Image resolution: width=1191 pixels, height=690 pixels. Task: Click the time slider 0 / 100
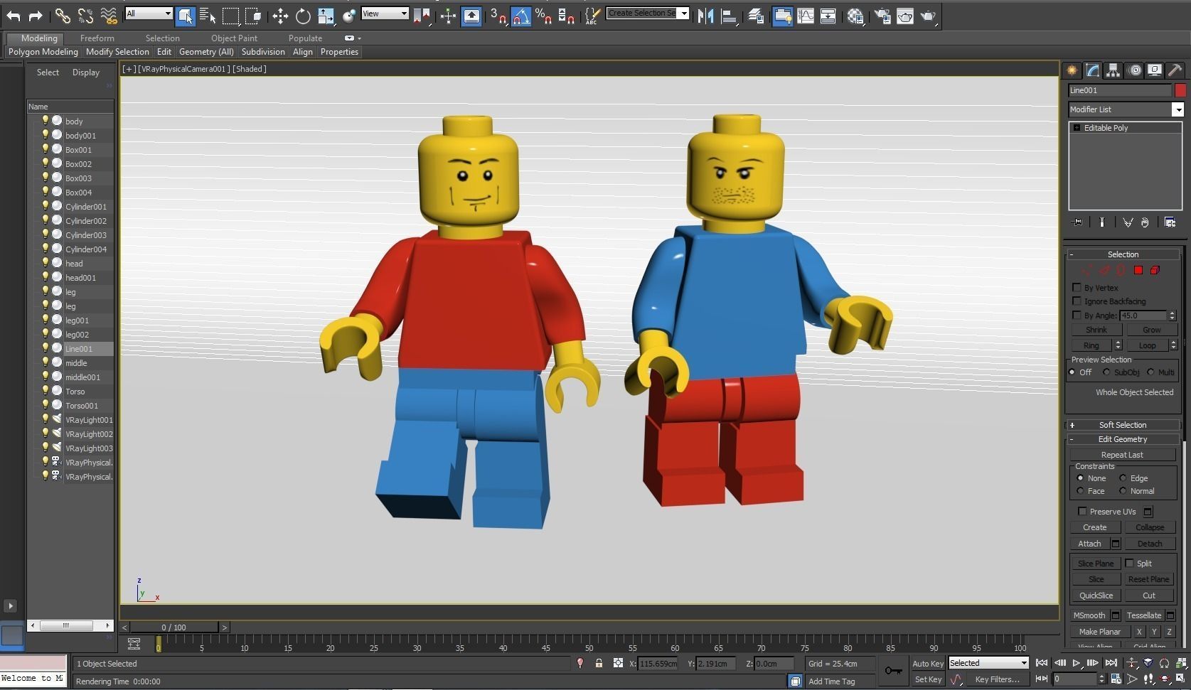pyautogui.click(x=173, y=627)
